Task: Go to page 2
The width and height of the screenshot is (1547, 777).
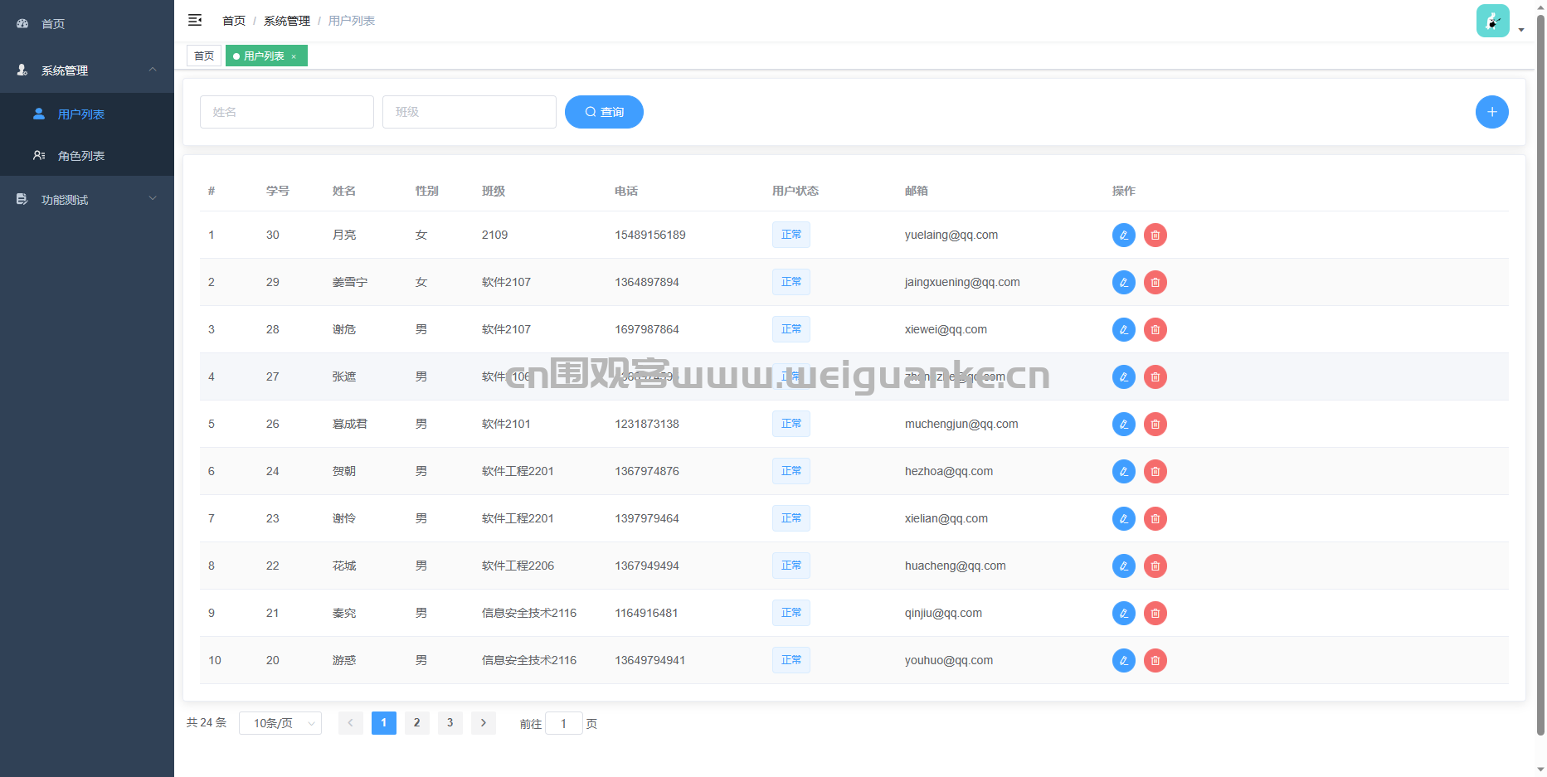Action: [416, 723]
